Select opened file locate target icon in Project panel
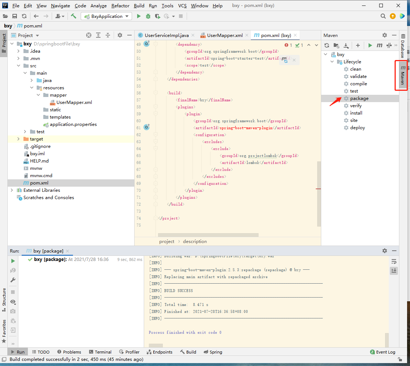The image size is (410, 366). (89, 35)
